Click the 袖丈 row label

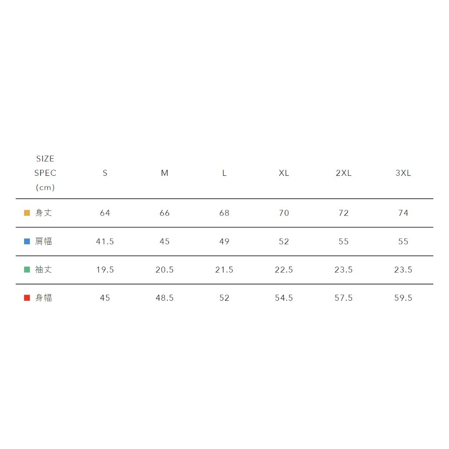[x=43, y=270]
